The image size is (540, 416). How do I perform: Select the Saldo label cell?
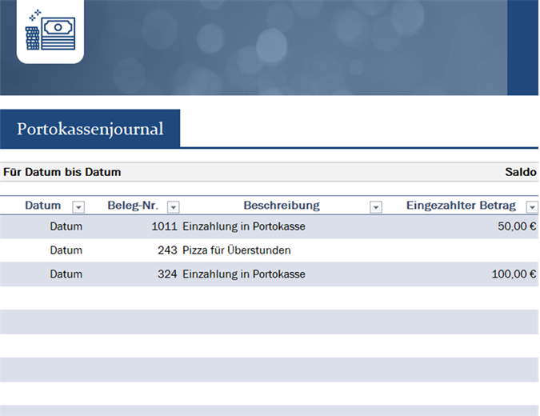click(x=520, y=172)
